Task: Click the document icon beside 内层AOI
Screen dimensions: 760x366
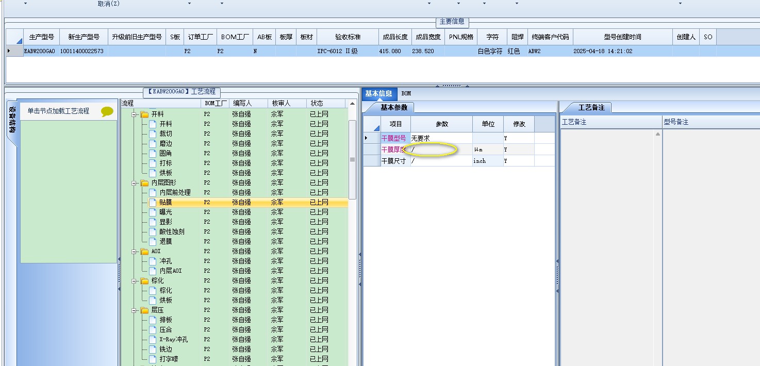Action: pyautogui.click(x=153, y=271)
